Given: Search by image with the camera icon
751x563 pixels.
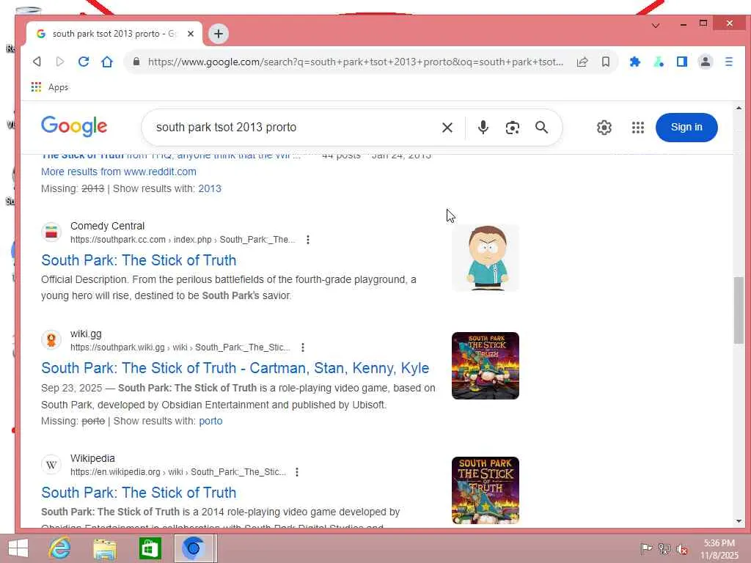Looking at the screenshot, I should (x=513, y=128).
